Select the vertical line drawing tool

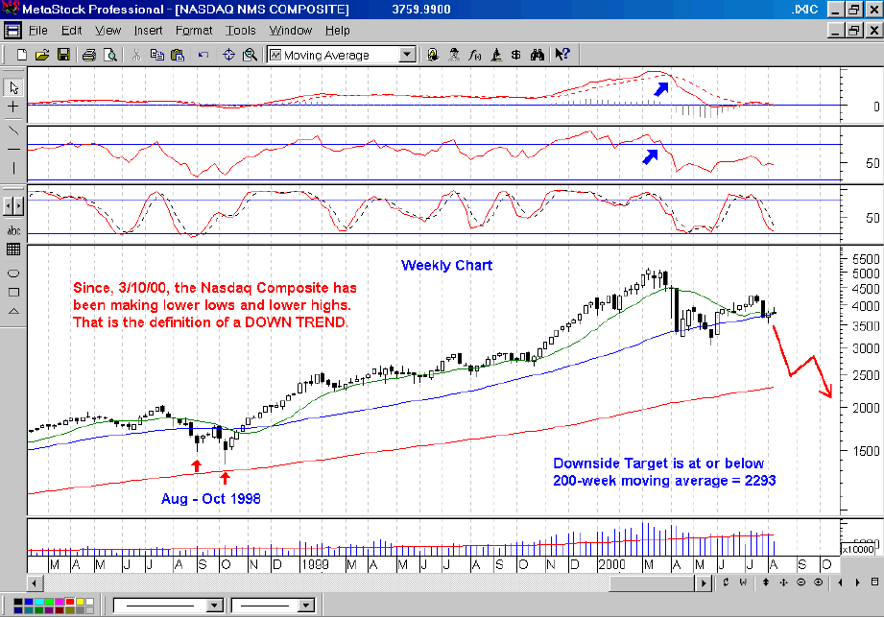13,168
